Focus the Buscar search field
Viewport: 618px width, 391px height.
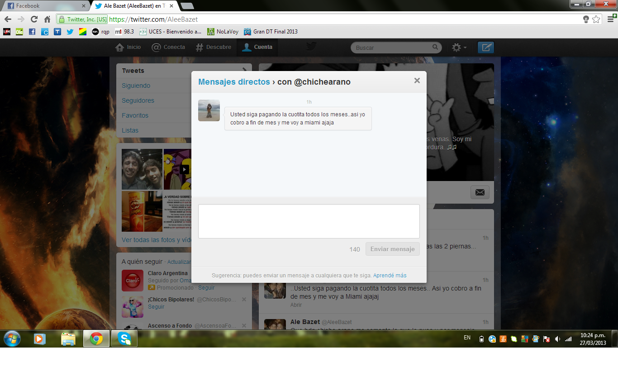pyautogui.click(x=393, y=48)
